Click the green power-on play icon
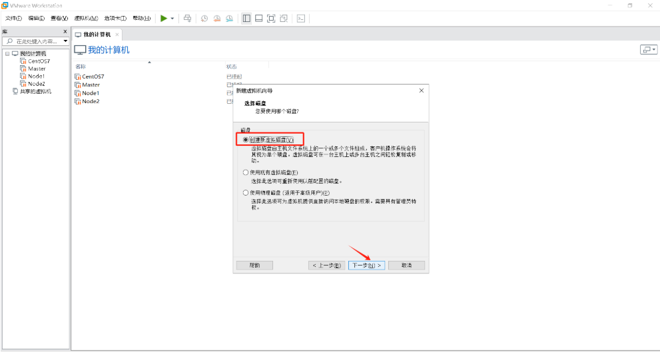This screenshot has width=660, height=352. (x=164, y=18)
